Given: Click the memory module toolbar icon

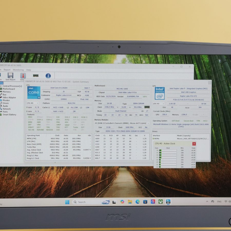Looking at the screenshot, I should pyautogui.click(x=36, y=76).
